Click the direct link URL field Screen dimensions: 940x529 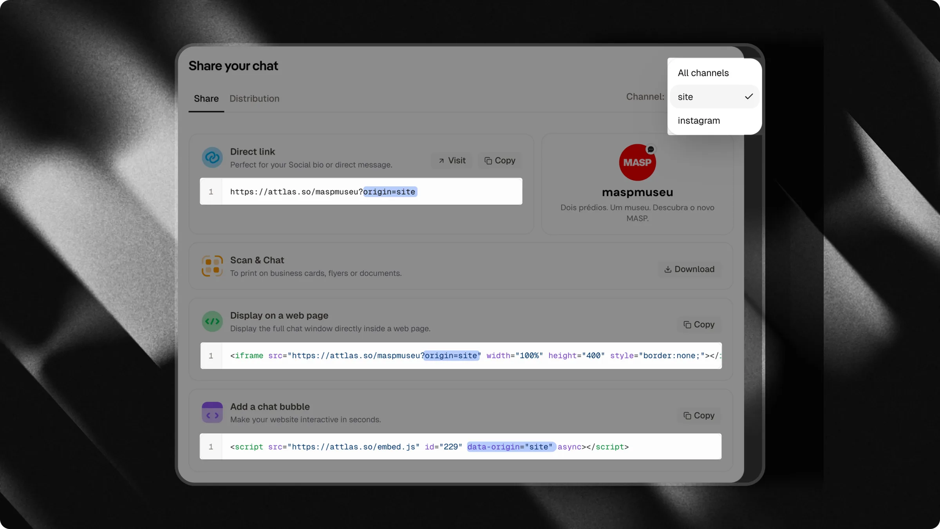pyautogui.click(x=361, y=192)
